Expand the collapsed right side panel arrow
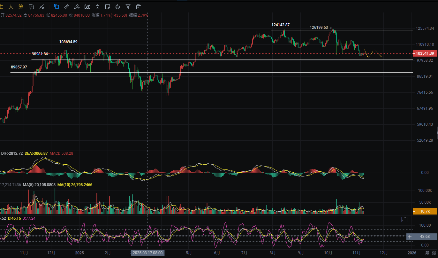The height and width of the screenshot is (258, 438). [437, 132]
